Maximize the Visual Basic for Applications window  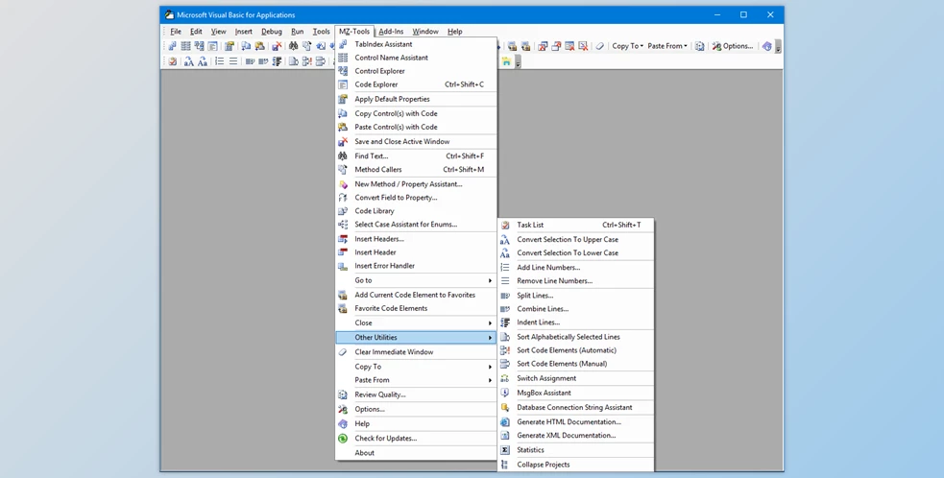743,15
